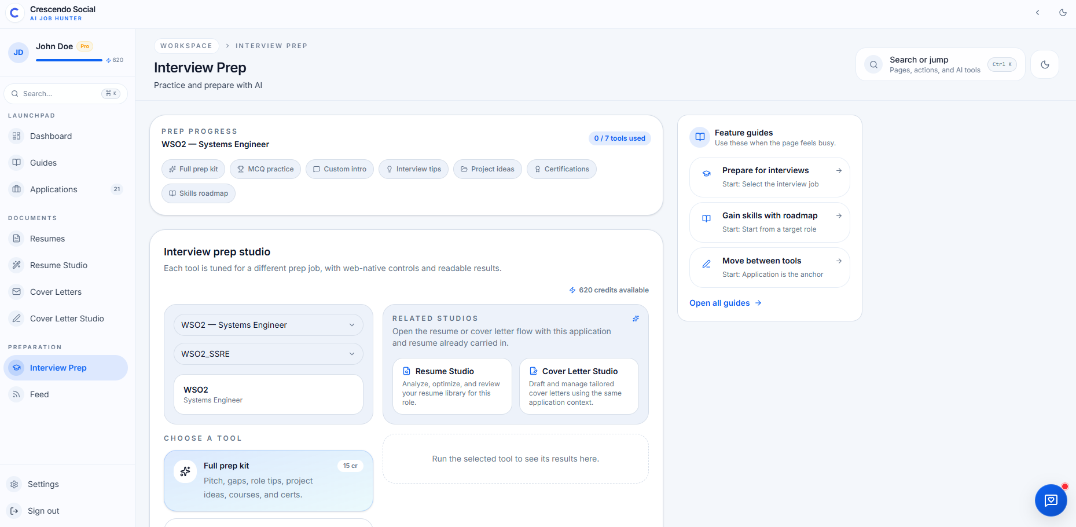This screenshot has height=527, width=1076.
Task: Toggle dark mode via top bar moon icon
Action: 1063,13
